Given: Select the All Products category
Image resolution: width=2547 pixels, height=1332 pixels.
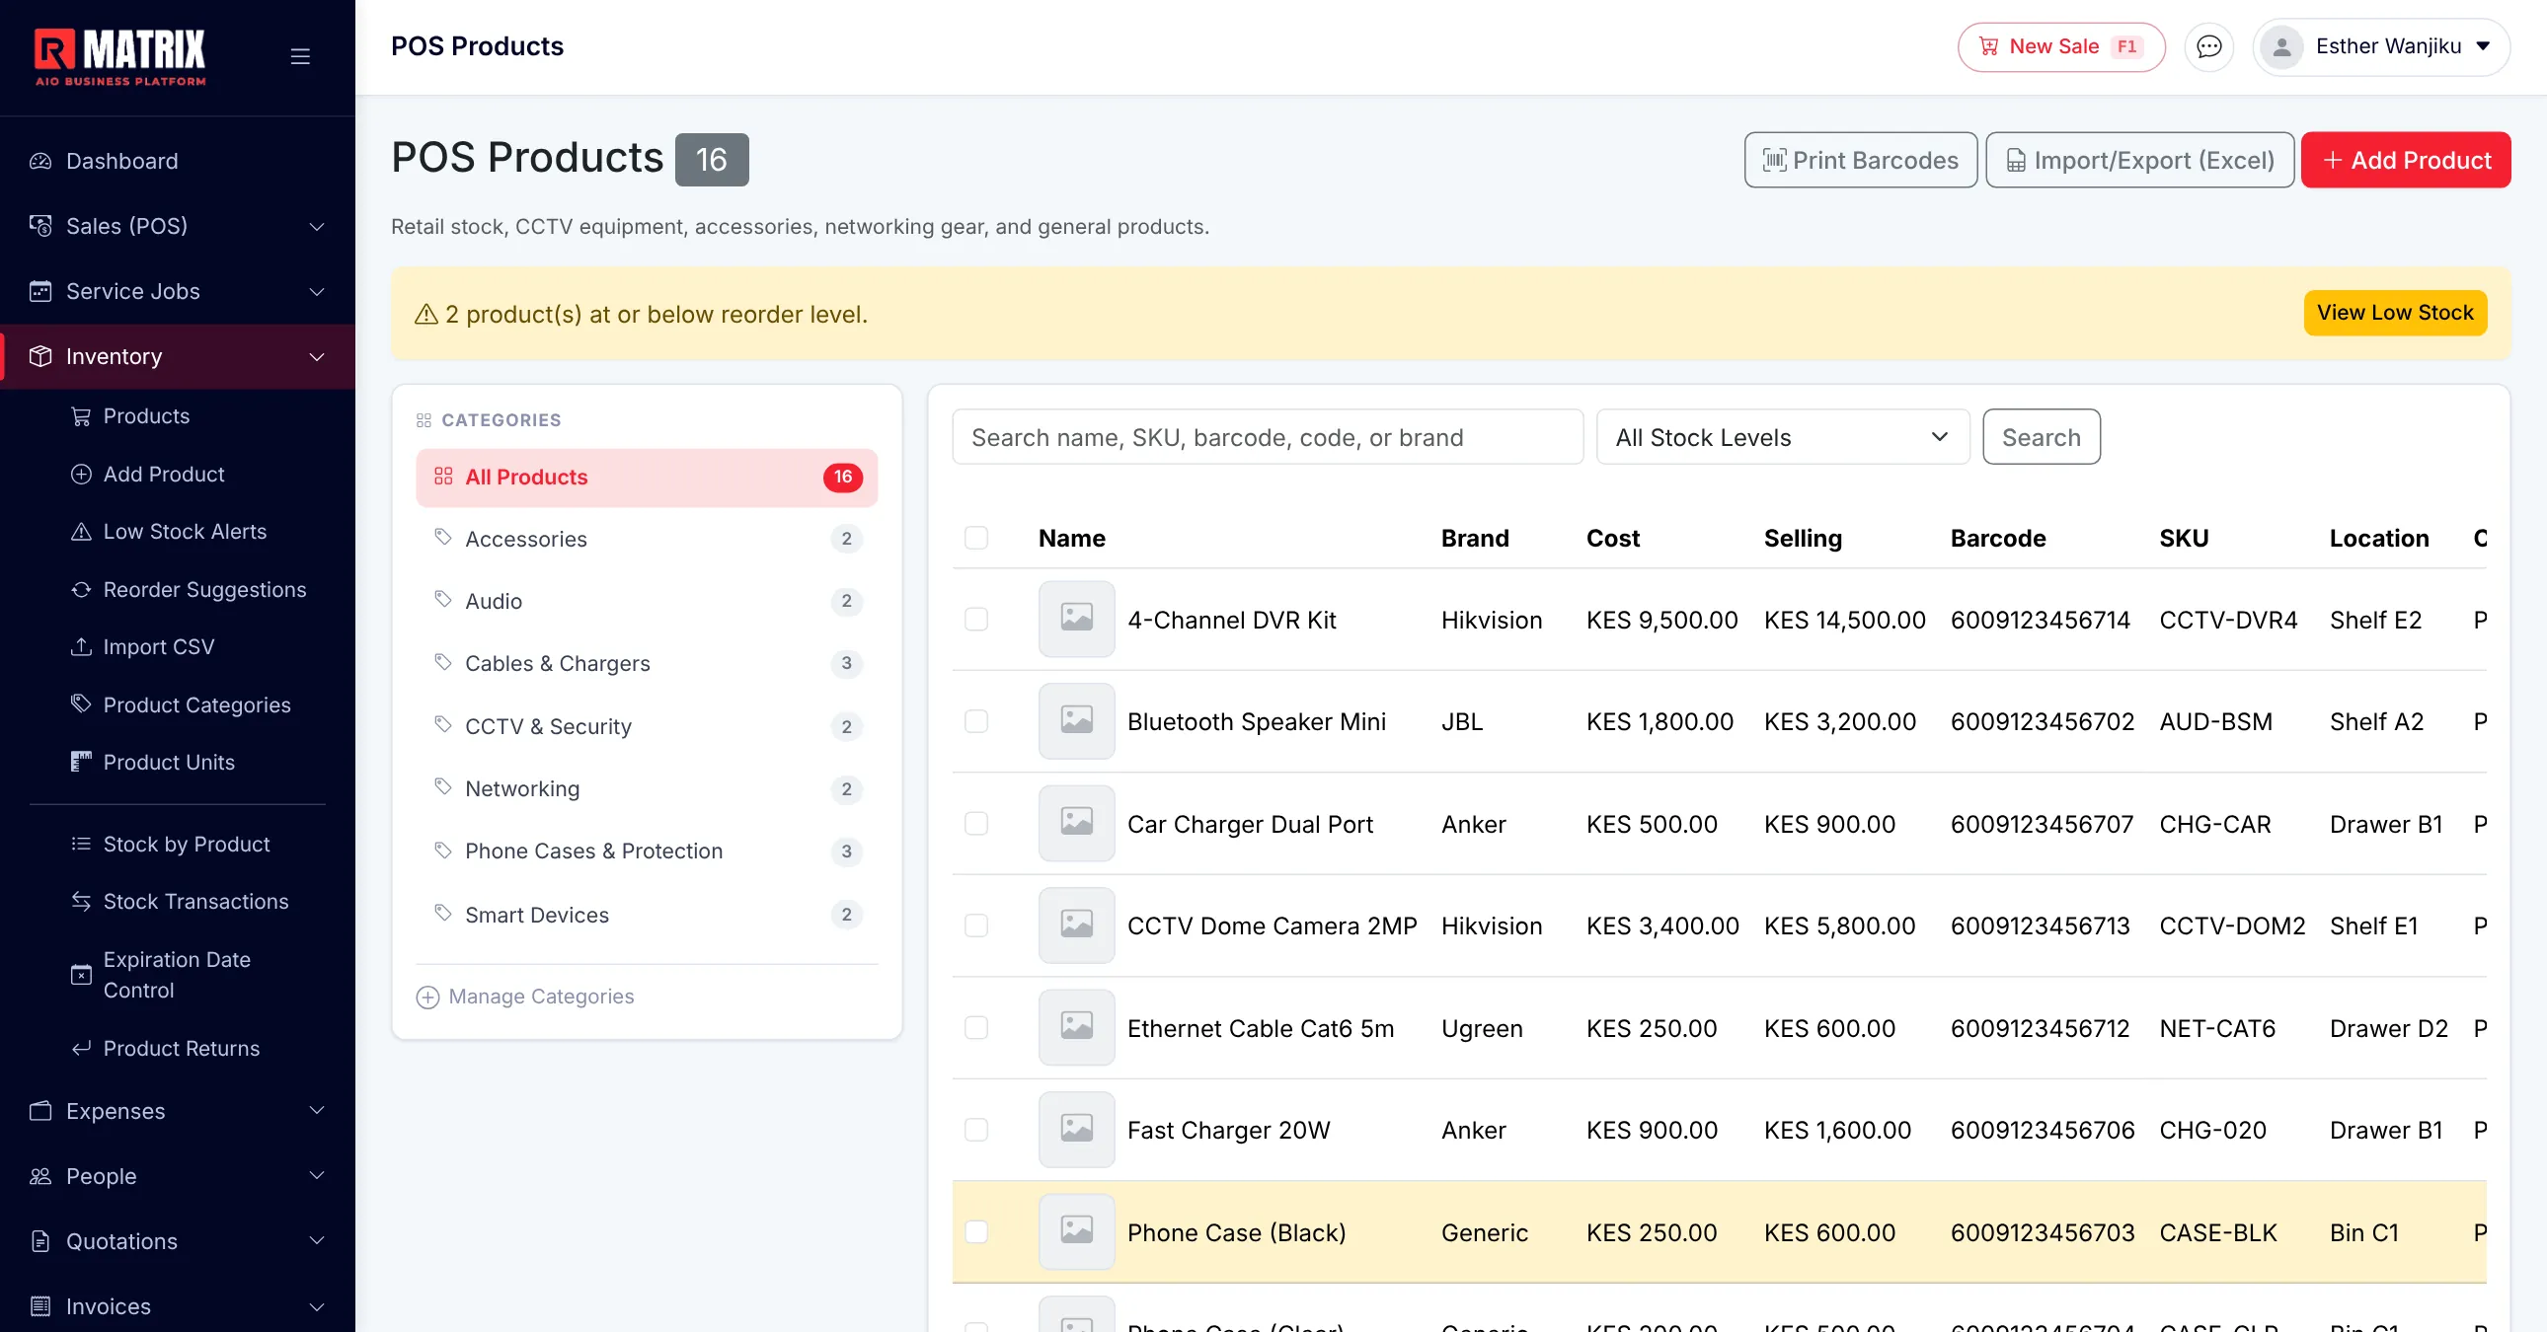Looking at the screenshot, I should tap(647, 478).
